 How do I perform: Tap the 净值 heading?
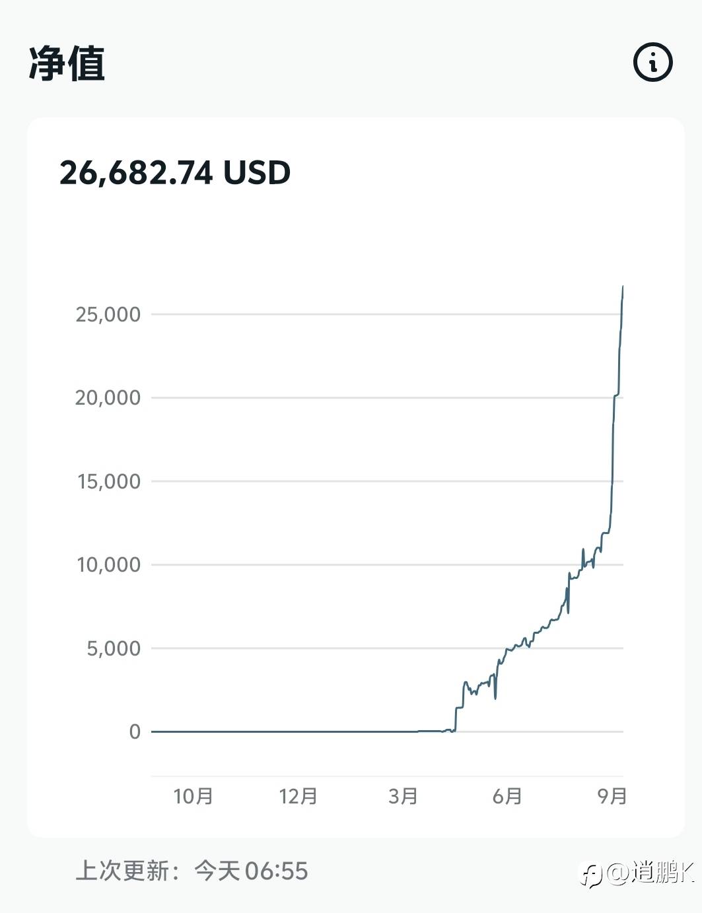[x=67, y=64]
